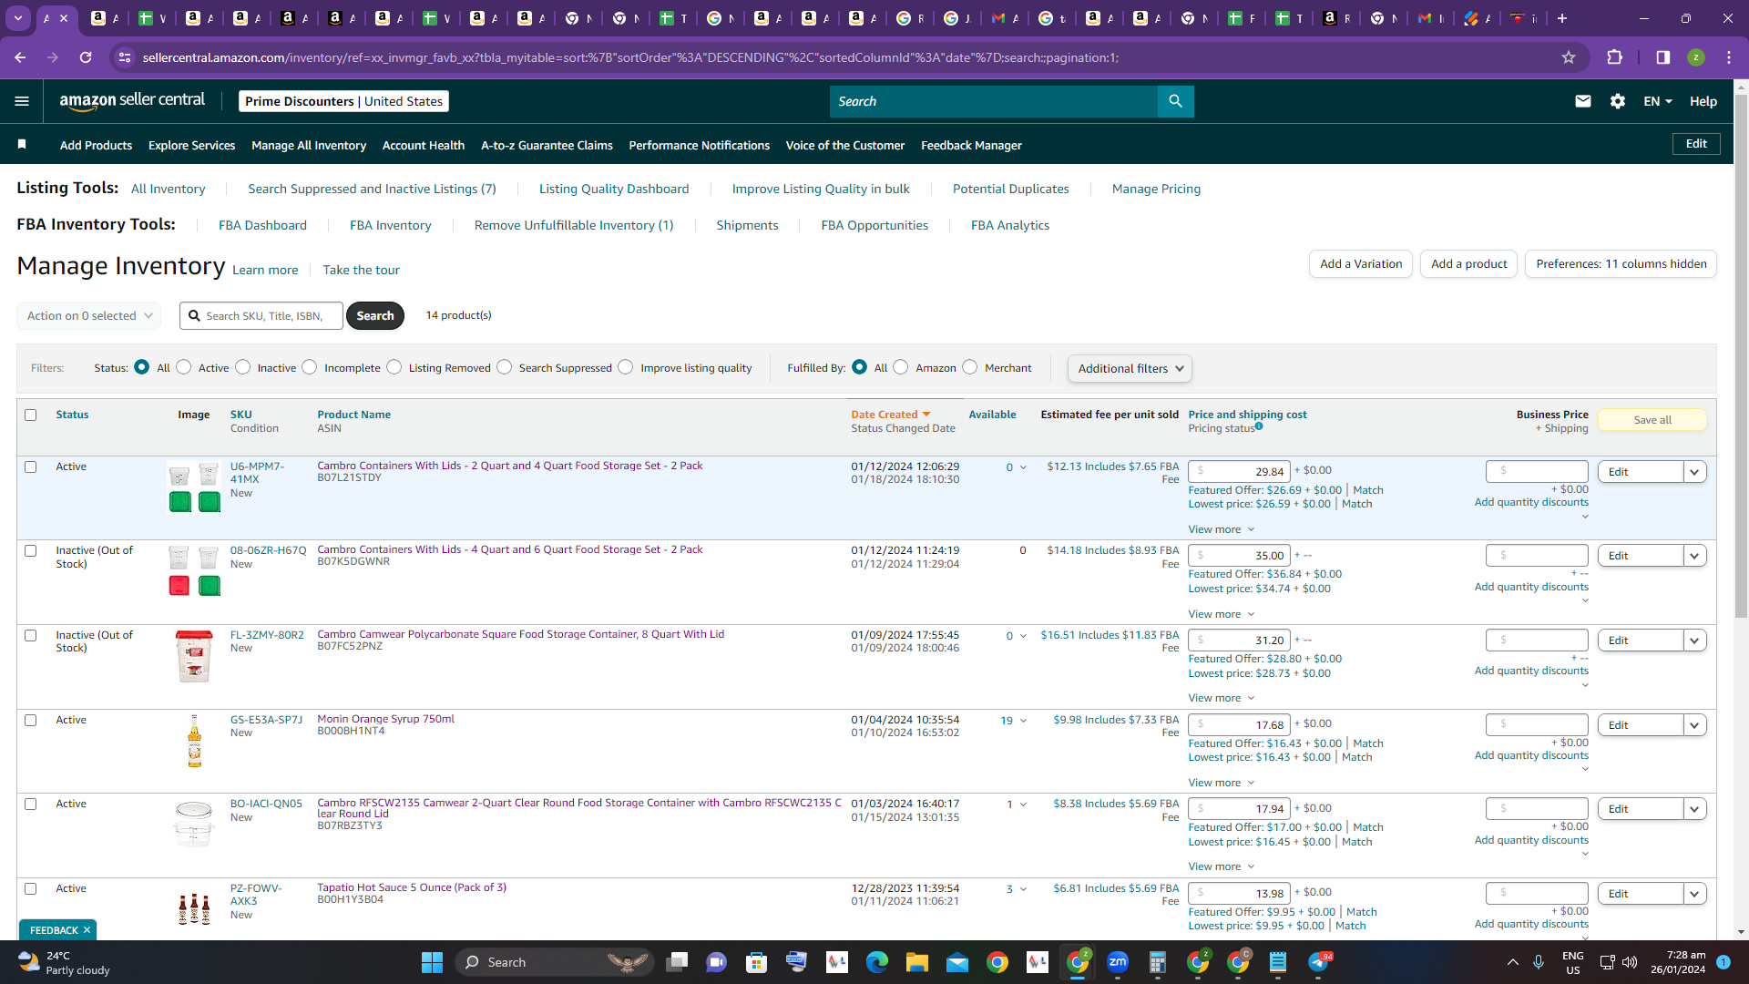This screenshot has height=984, width=1749.
Task: Click Monin Orange Syrup product thumbnail
Action: click(194, 741)
